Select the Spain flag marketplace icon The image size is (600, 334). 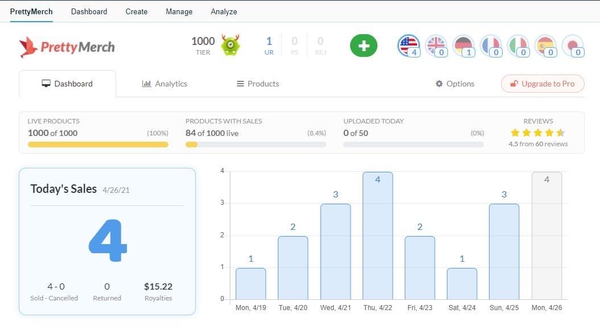[x=545, y=45]
